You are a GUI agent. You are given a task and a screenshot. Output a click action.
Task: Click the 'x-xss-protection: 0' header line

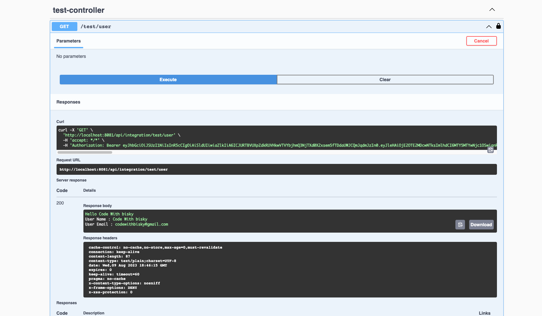(x=111, y=292)
